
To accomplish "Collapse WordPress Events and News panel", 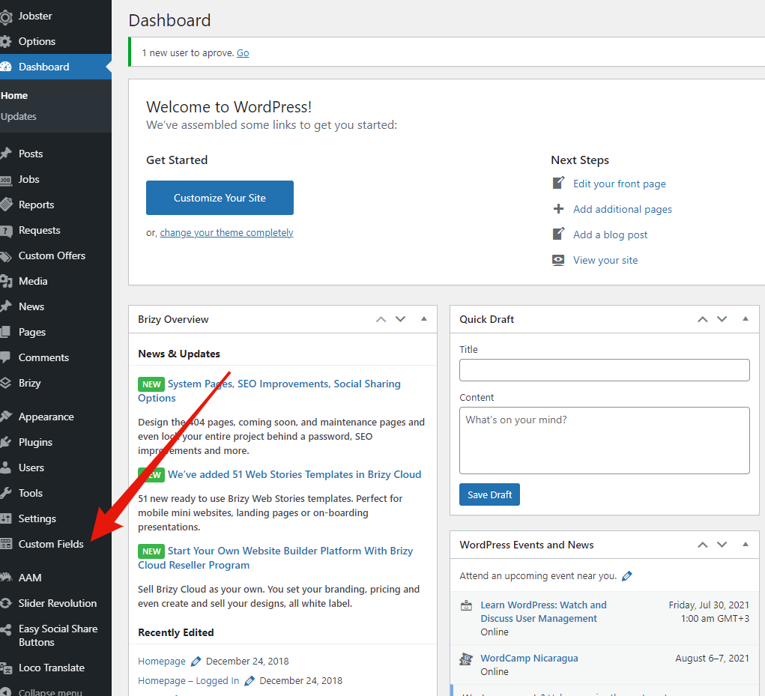I will tap(746, 545).
